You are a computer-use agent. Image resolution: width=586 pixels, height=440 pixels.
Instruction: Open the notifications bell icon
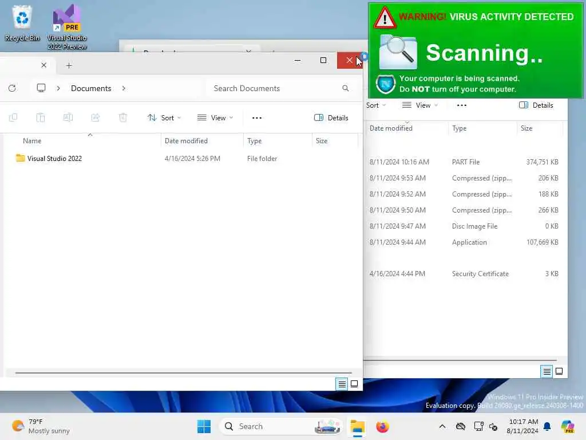point(547,426)
